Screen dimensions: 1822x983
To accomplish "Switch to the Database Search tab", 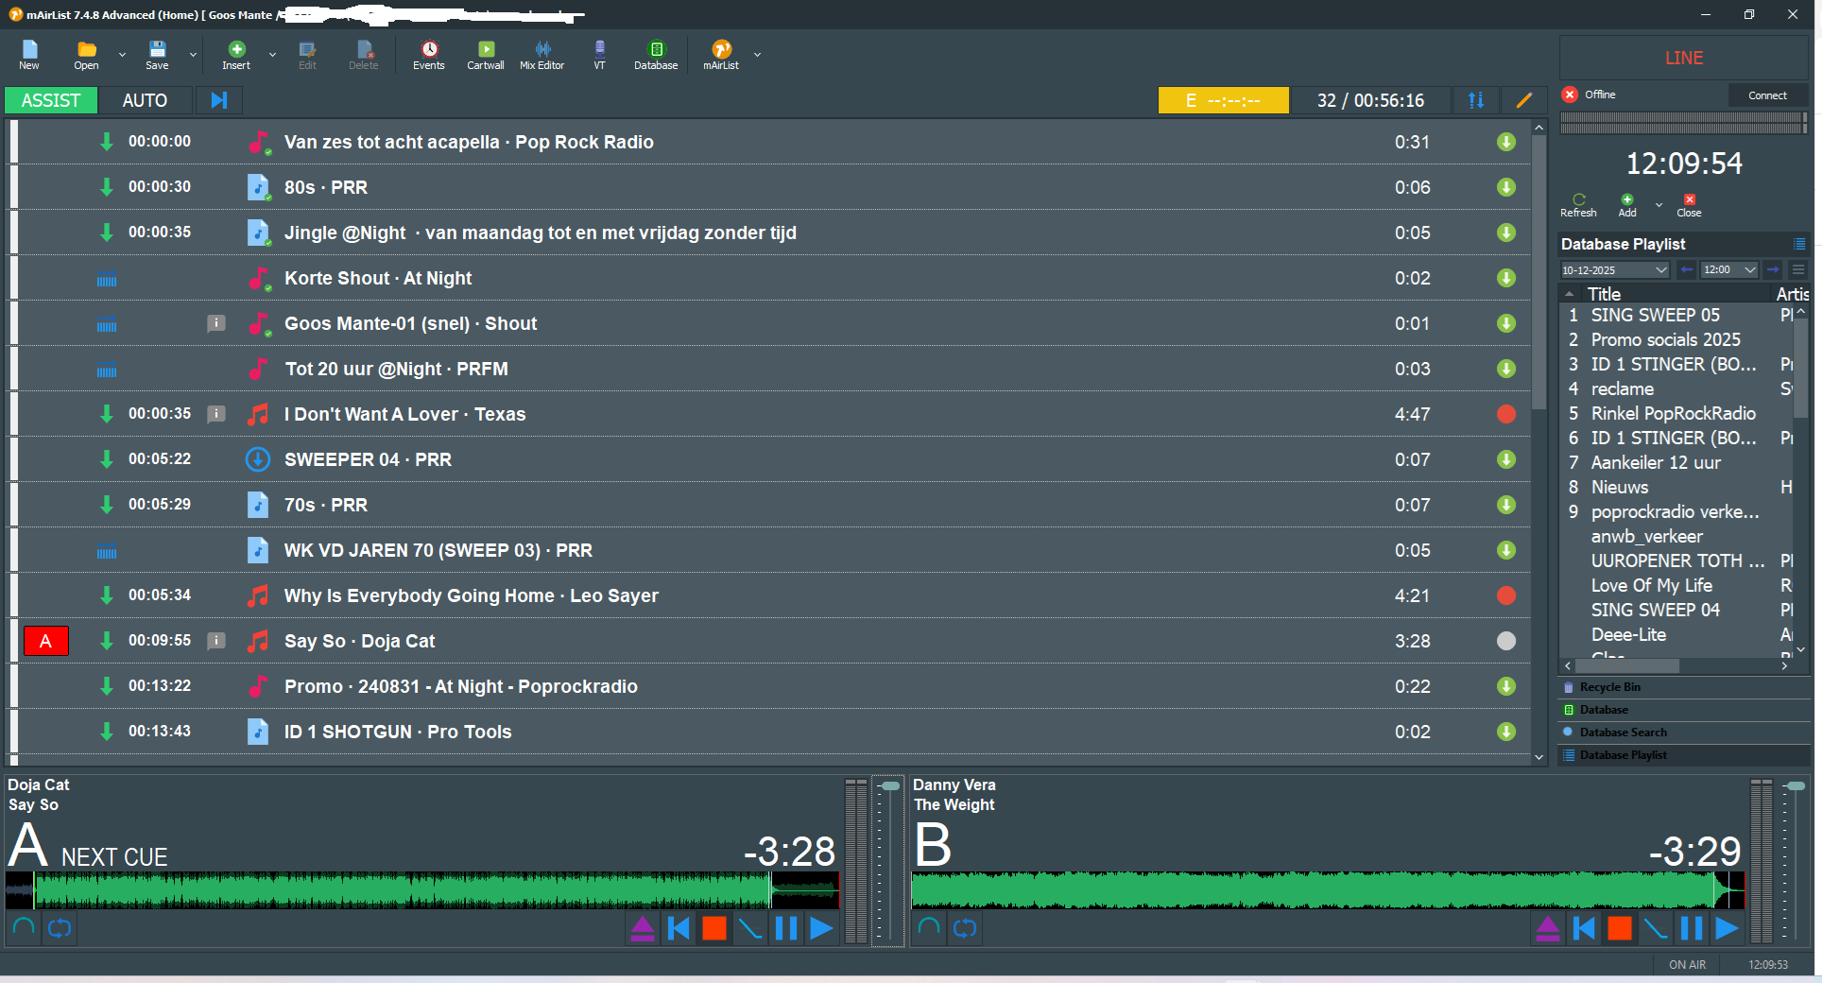I will (1623, 733).
